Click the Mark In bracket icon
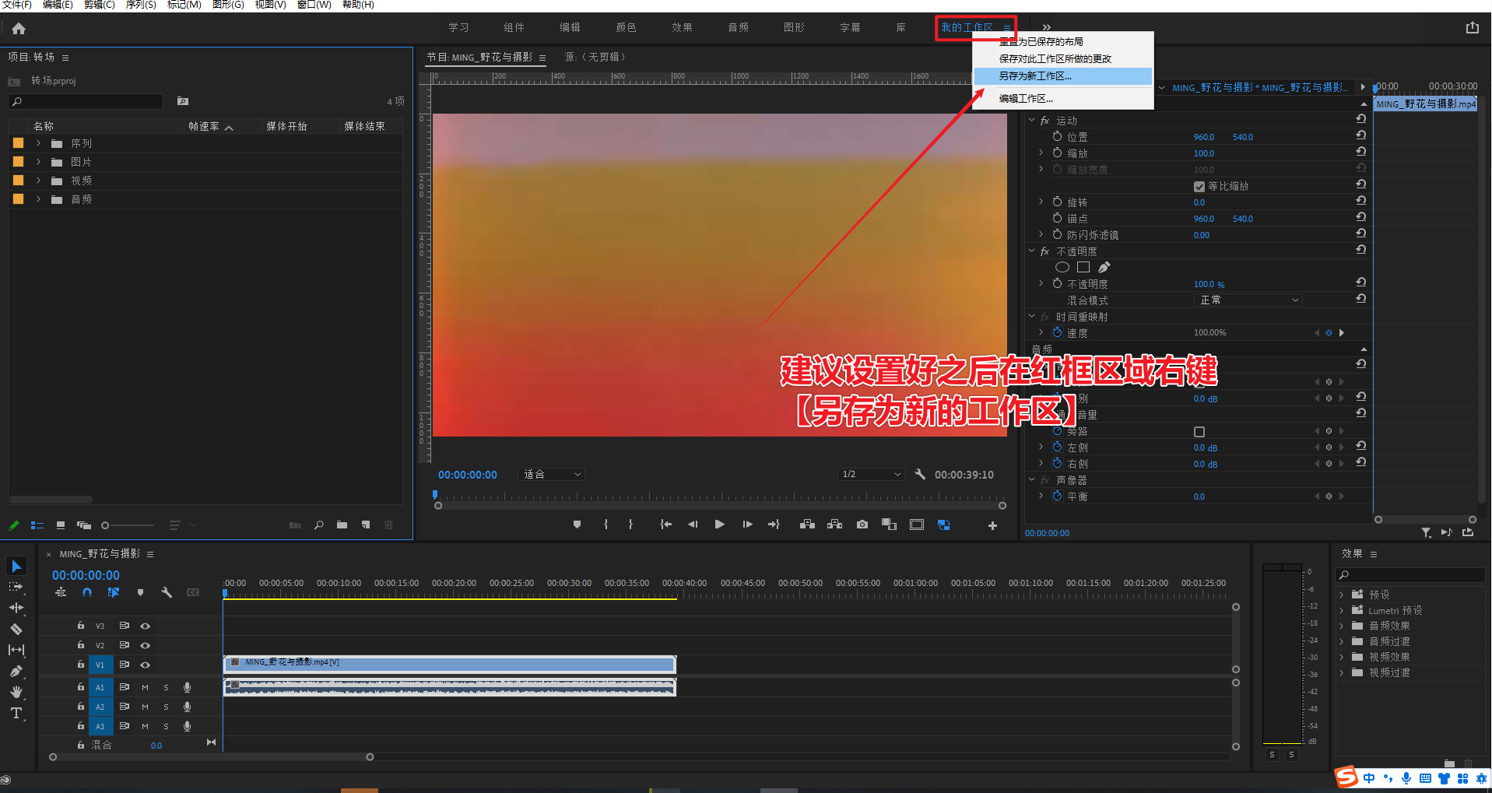The height and width of the screenshot is (793, 1492). [606, 525]
